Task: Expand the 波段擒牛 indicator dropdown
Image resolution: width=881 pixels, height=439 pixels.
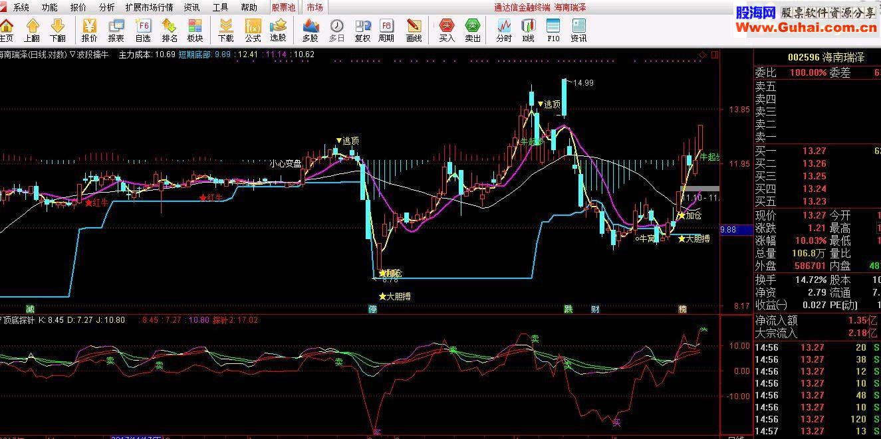Action: point(72,54)
